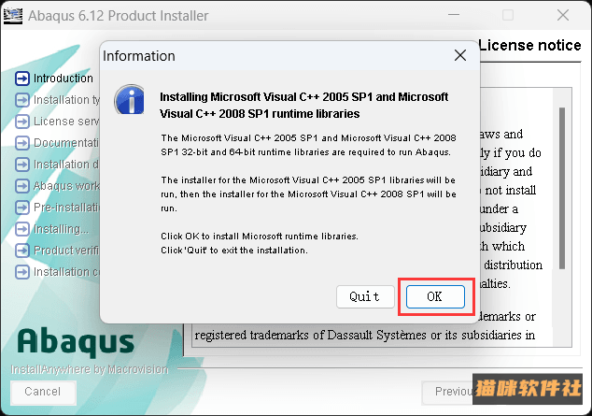The image size is (592, 416).
Task: Click the Abaqus installer title bar icon
Action: tap(13, 16)
